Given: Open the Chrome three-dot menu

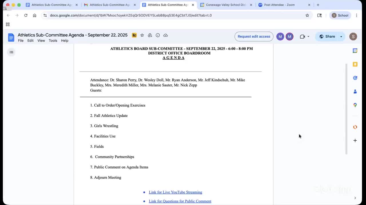Looking at the screenshot, I should point(357,15).
